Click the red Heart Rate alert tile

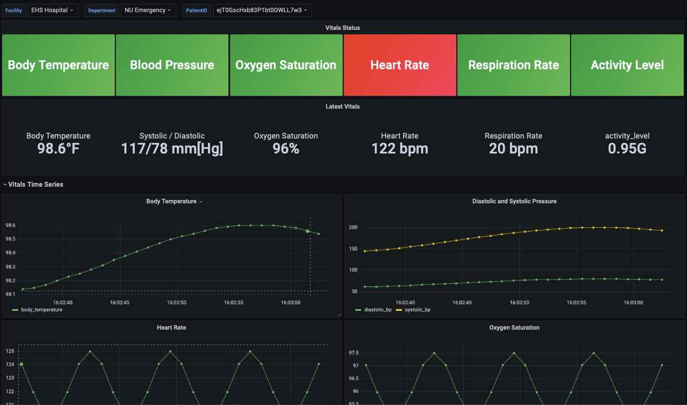[400, 65]
